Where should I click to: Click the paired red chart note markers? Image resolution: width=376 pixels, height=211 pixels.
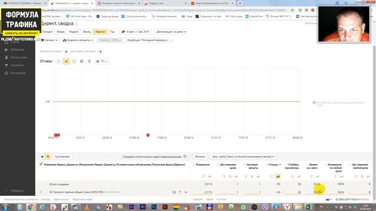click(57, 135)
